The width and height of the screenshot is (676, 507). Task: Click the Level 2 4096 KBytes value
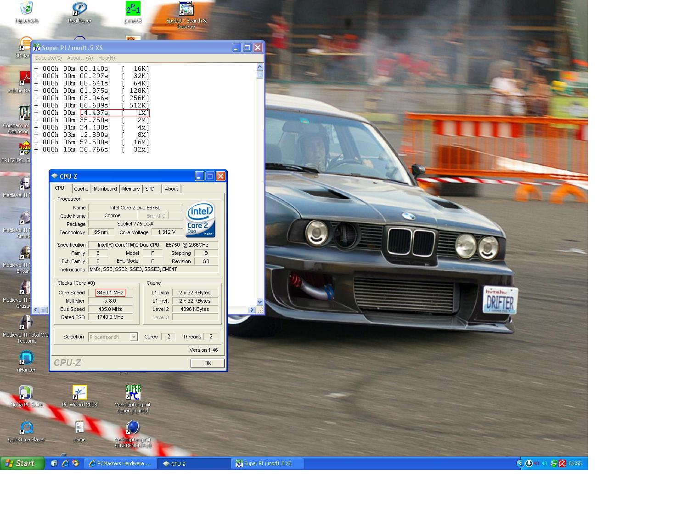[195, 309]
